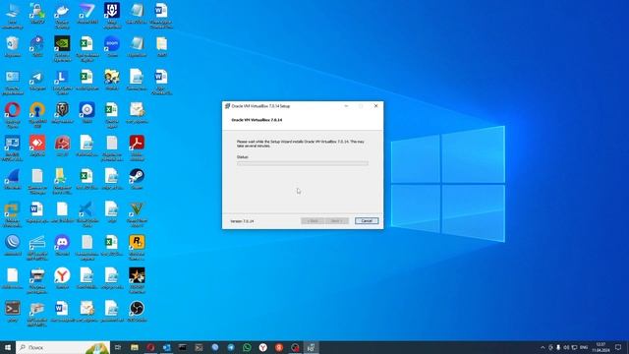The height and width of the screenshot is (354, 629).
Task: Switch the ENG input language indicator
Action: [x=584, y=347]
